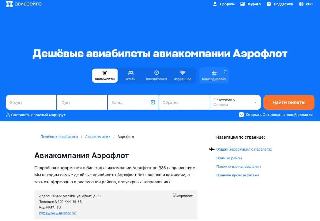Click the location pin icon for Впечатления

pos(157,73)
